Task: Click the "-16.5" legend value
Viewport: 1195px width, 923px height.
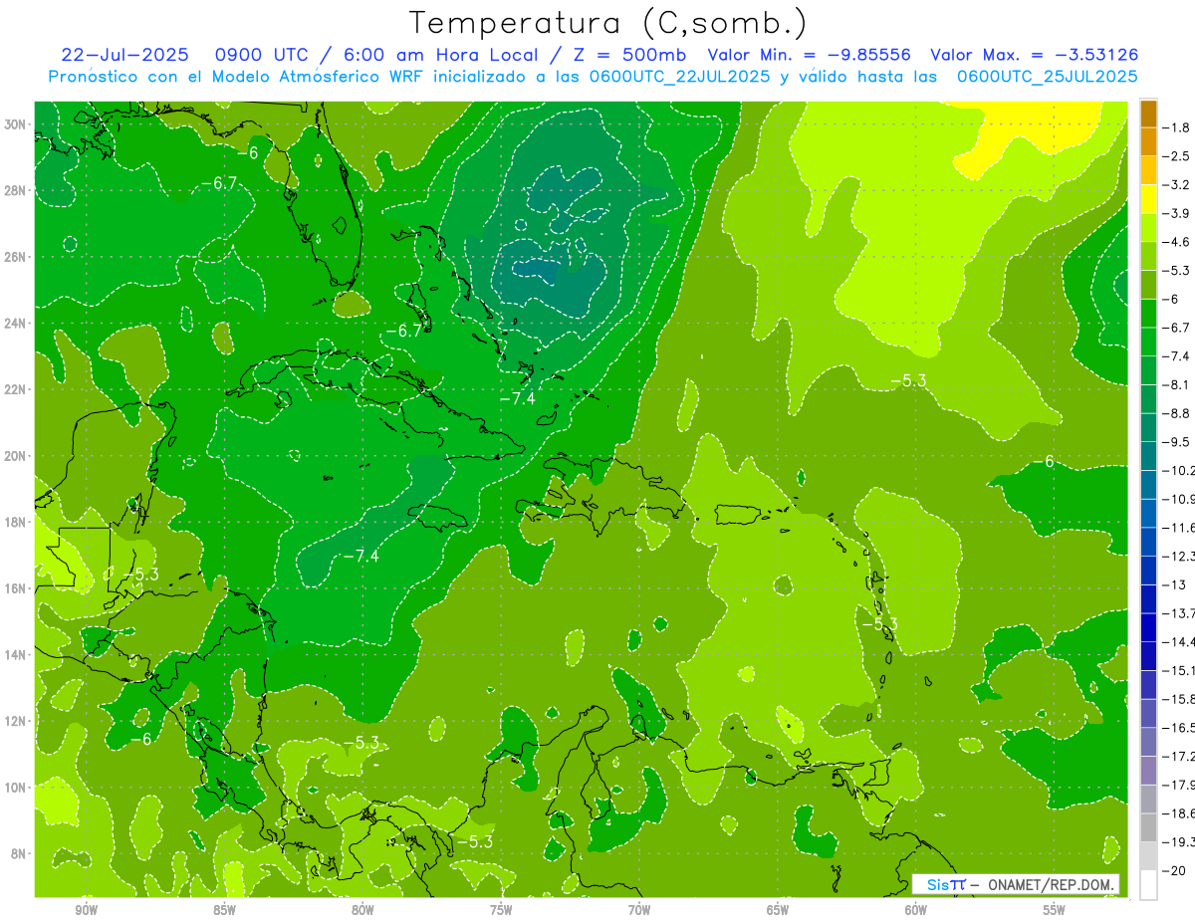Action: 1179,727
